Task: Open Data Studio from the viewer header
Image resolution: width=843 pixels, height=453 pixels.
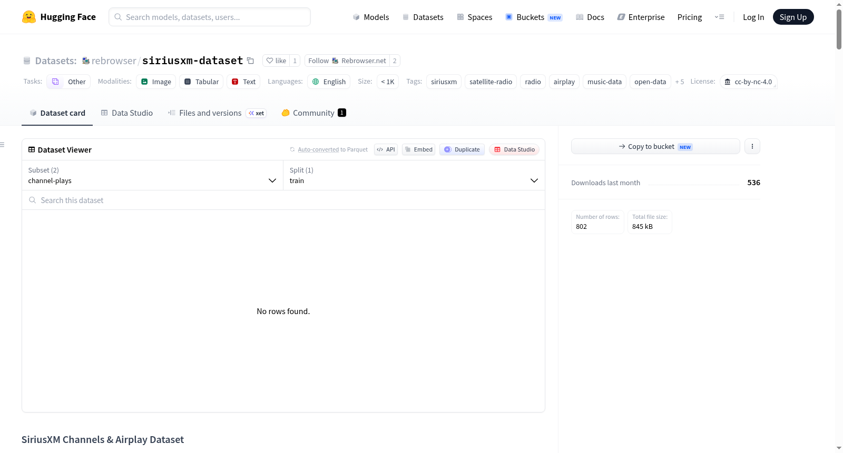Action: coord(514,149)
